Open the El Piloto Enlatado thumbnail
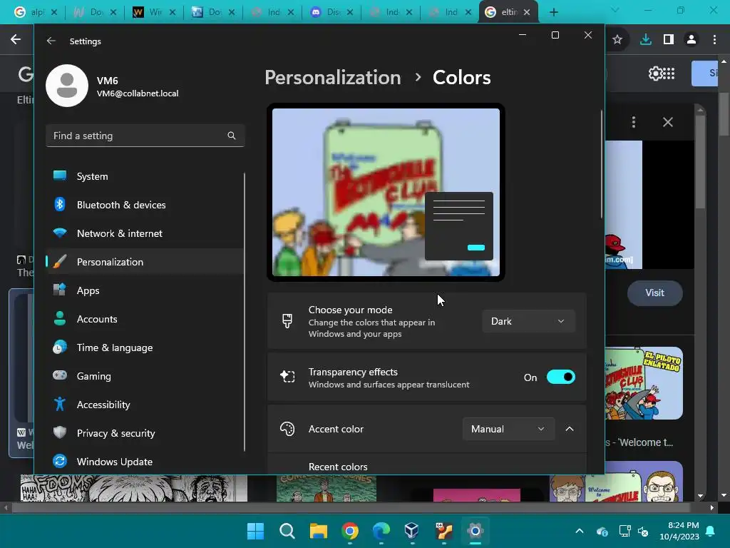This screenshot has height=548, width=730. point(644,383)
